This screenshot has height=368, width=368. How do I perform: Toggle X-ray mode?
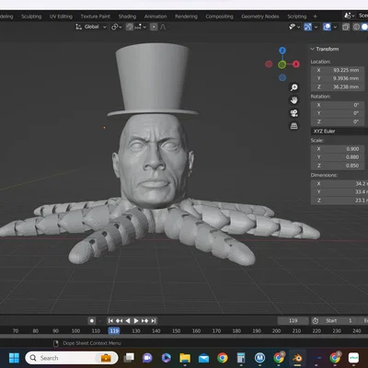[346, 27]
